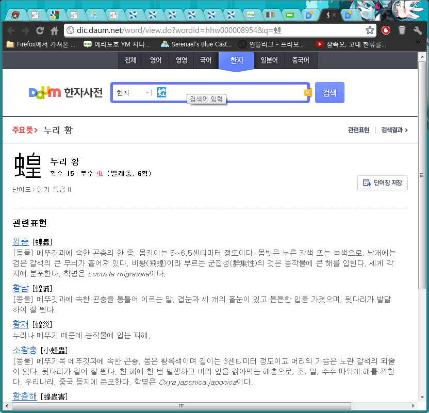Open the 영영 dictionary tab

tap(181, 60)
